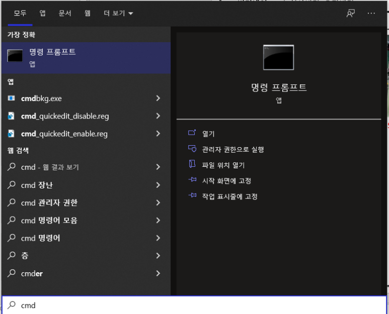Image resolution: width=389 pixels, height=314 pixels.
Task: Open the cmd_quickedit_enable.reg result
Action: point(86,134)
